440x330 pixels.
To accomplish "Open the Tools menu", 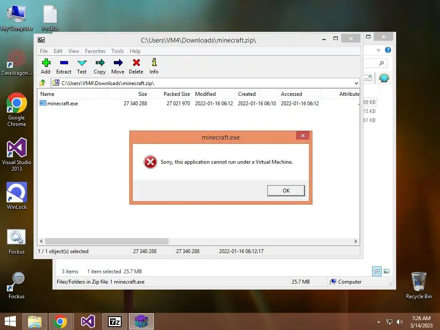I will tap(118, 51).
